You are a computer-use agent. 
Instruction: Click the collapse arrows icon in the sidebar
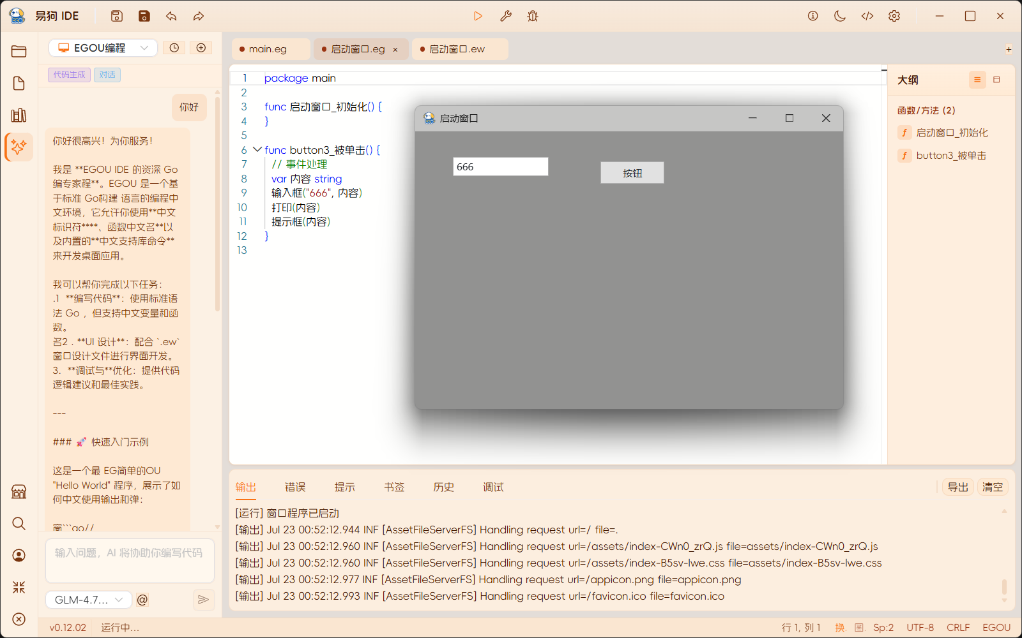pos(19,587)
